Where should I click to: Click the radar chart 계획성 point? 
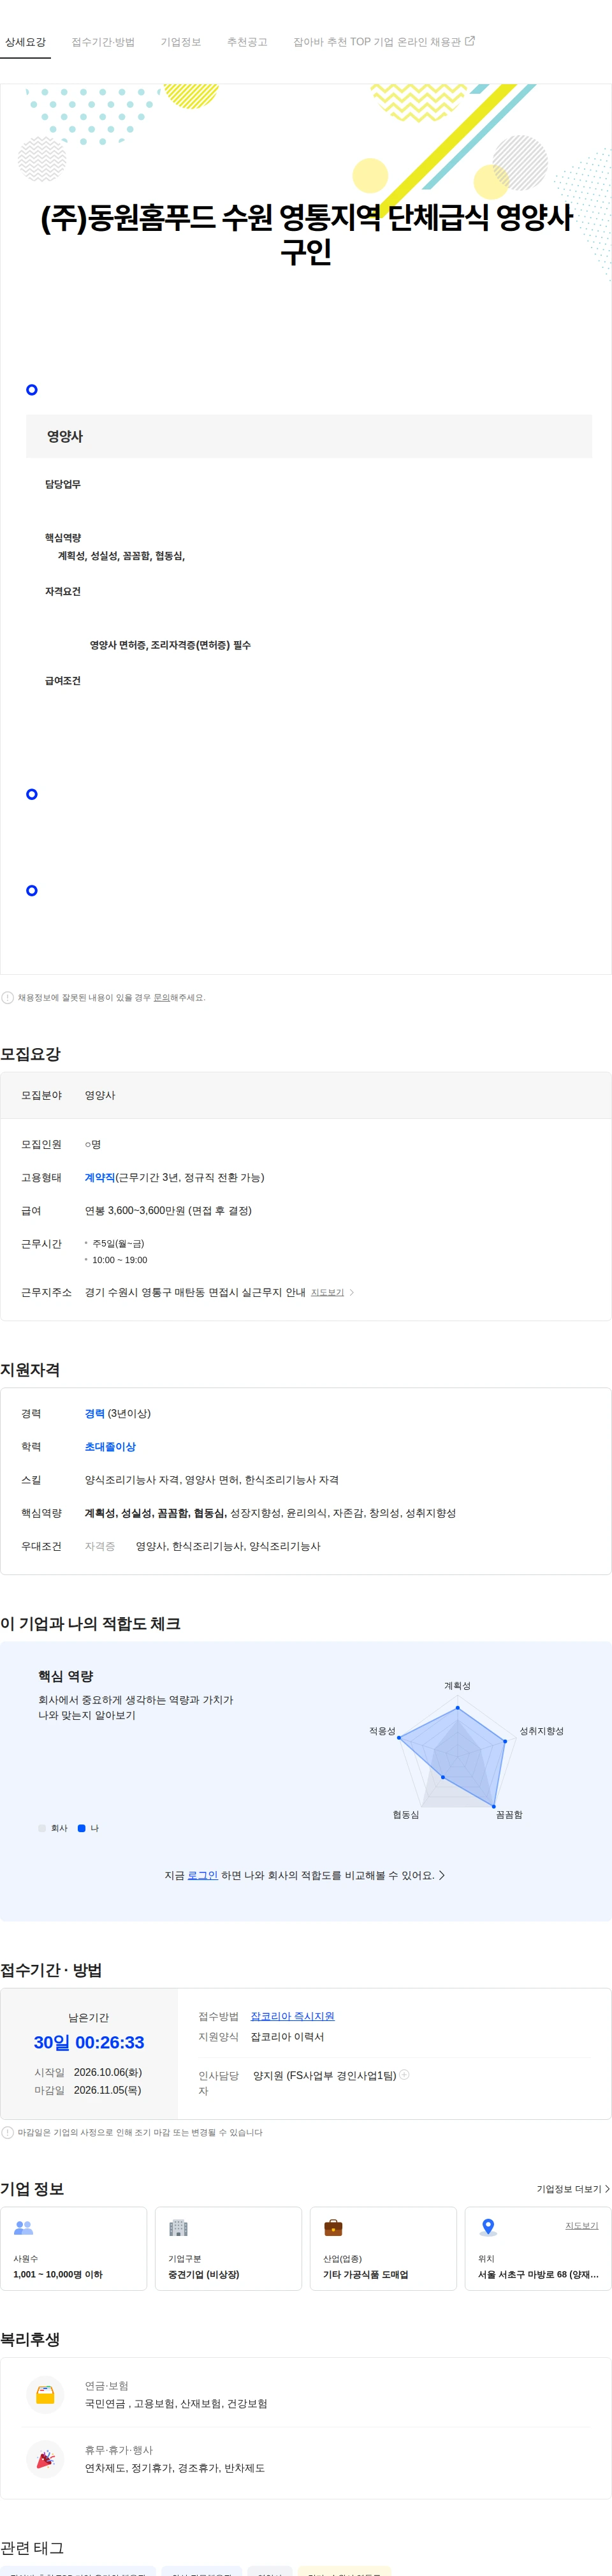click(x=458, y=1707)
